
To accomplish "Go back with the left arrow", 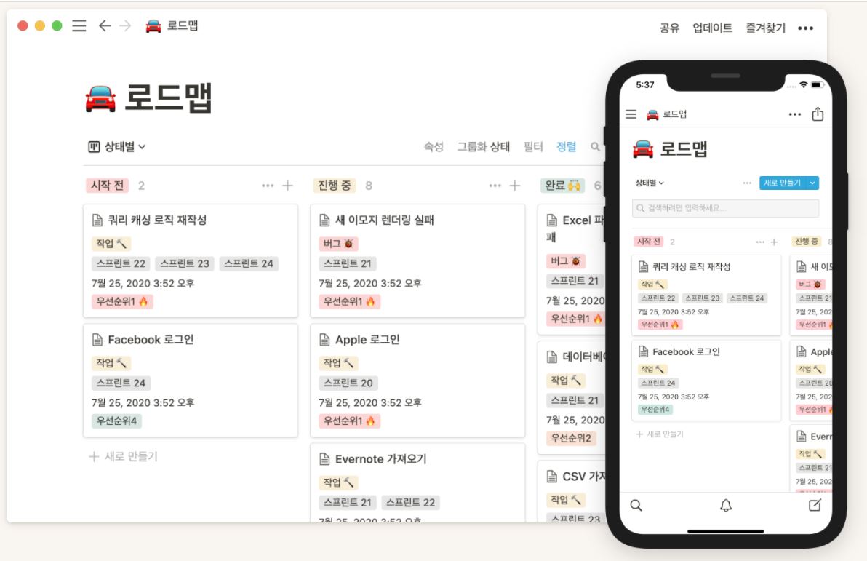I will coord(105,25).
